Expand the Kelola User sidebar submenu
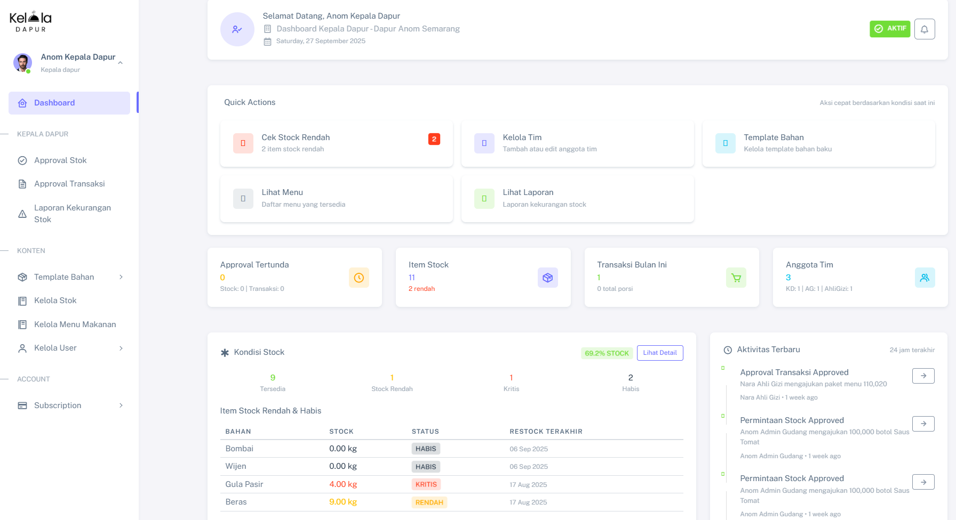Screen dimensions: 956x520 click(121, 348)
